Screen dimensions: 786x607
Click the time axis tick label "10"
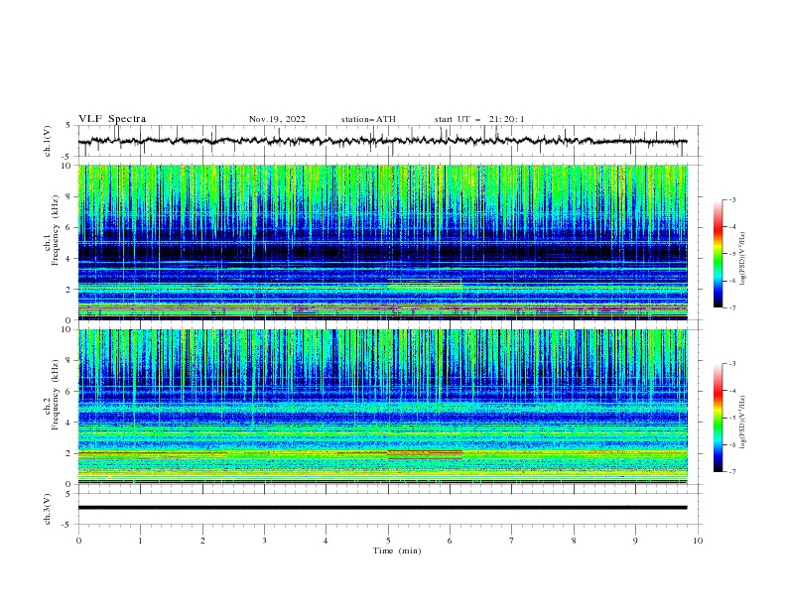698,541
